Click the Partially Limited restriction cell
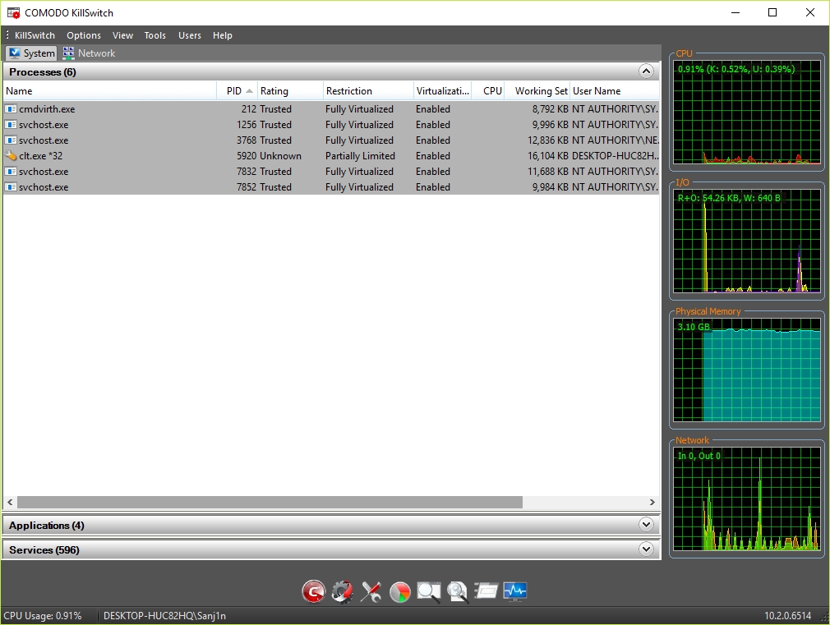The width and height of the screenshot is (830, 625). tap(360, 156)
